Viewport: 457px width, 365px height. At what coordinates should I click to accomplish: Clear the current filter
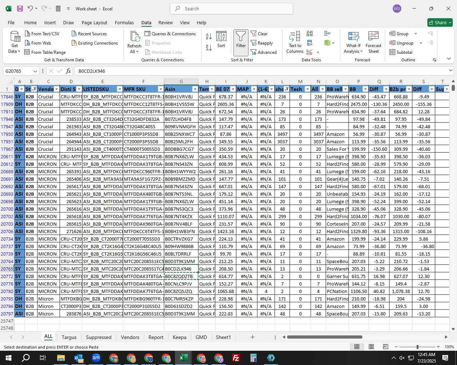click(259, 34)
